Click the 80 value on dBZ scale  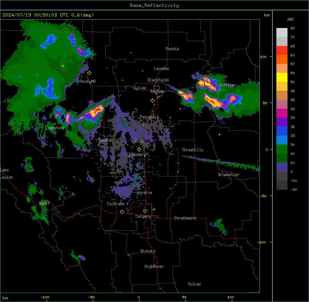tap(293, 28)
